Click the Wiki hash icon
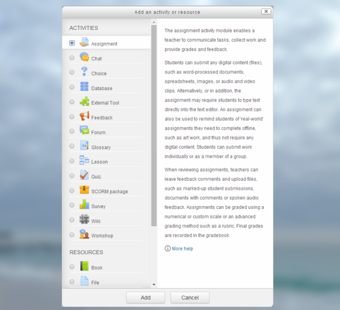This screenshot has height=310, width=340. [84, 219]
